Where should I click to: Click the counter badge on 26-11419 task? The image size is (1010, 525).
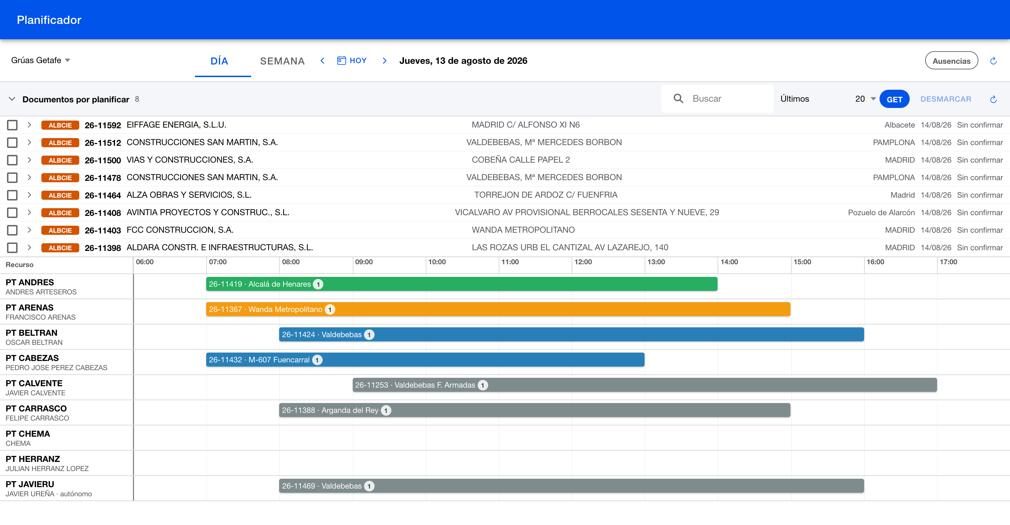[318, 284]
